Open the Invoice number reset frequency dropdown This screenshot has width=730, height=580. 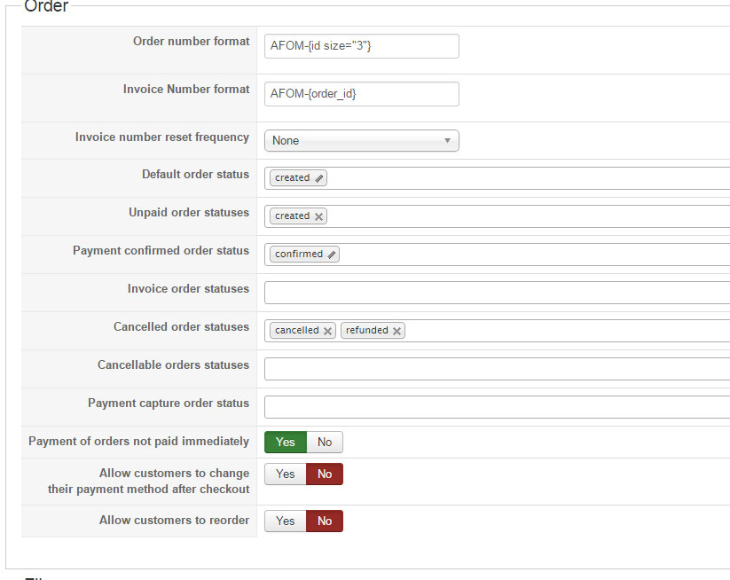pyautogui.click(x=361, y=140)
